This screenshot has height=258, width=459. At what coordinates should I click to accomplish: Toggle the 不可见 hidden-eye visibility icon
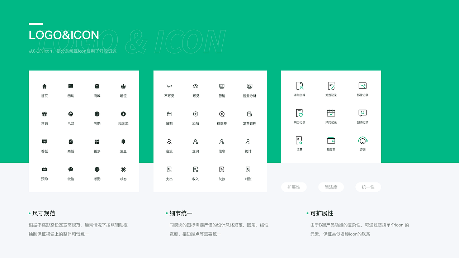[169, 86]
